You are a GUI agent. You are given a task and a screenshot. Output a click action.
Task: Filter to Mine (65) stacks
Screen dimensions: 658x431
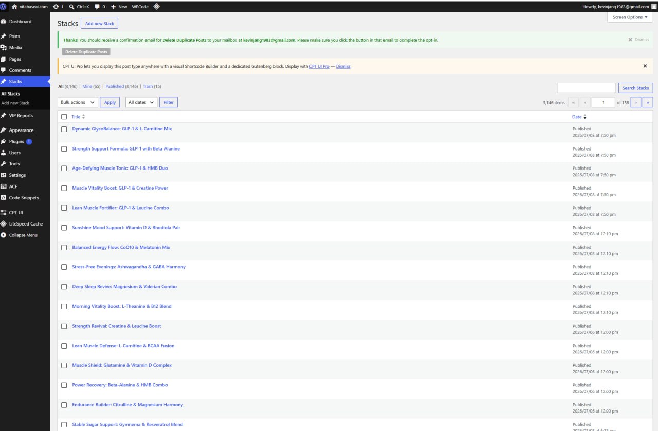coord(92,87)
